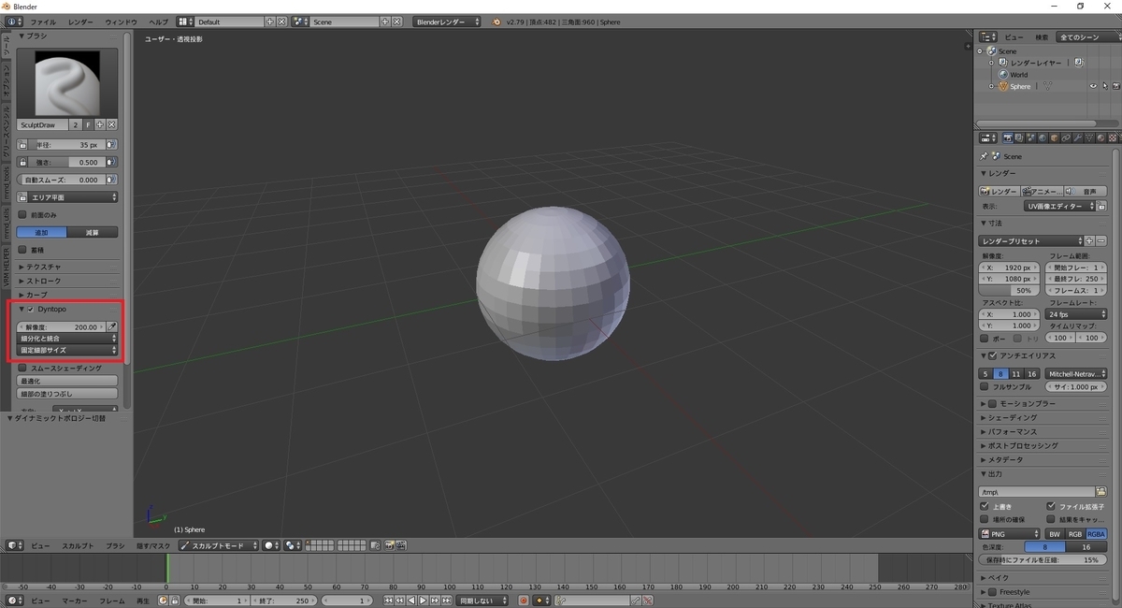Open the 24 fps frame rate dropdown
The image size is (1122, 608).
click(x=1077, y=314)
